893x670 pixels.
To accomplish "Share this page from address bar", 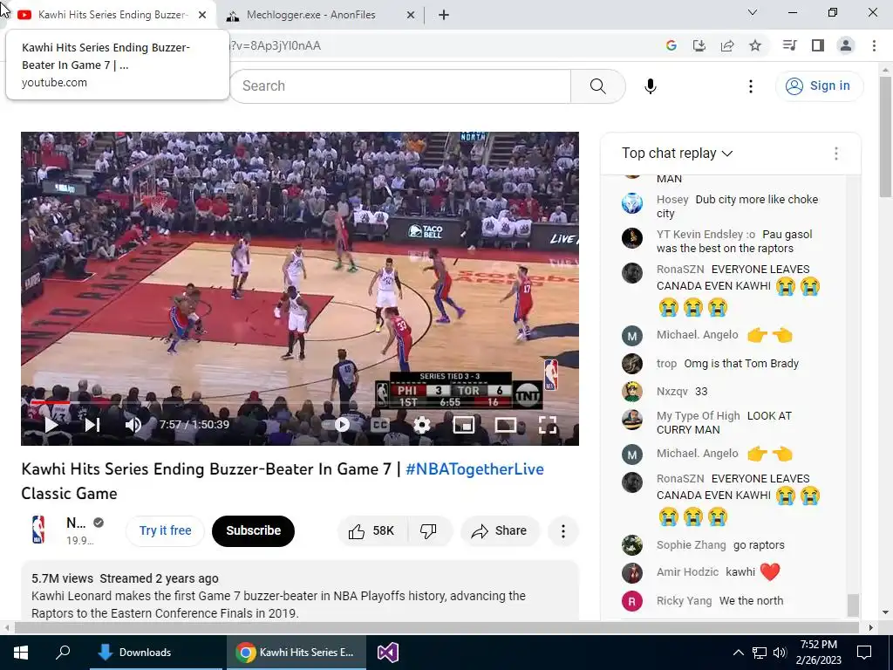I will pos(726,45).
